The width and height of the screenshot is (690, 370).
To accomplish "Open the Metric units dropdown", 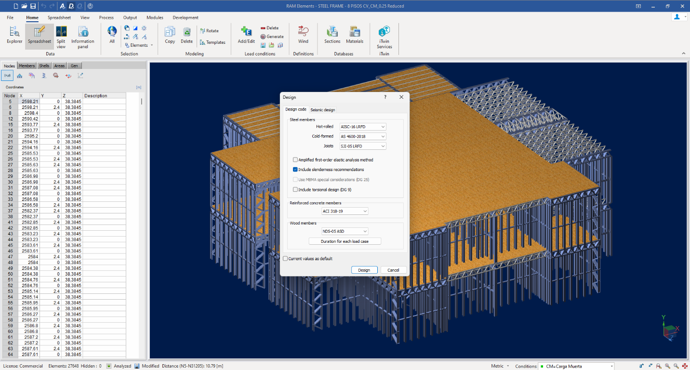I will pos(501,366).
